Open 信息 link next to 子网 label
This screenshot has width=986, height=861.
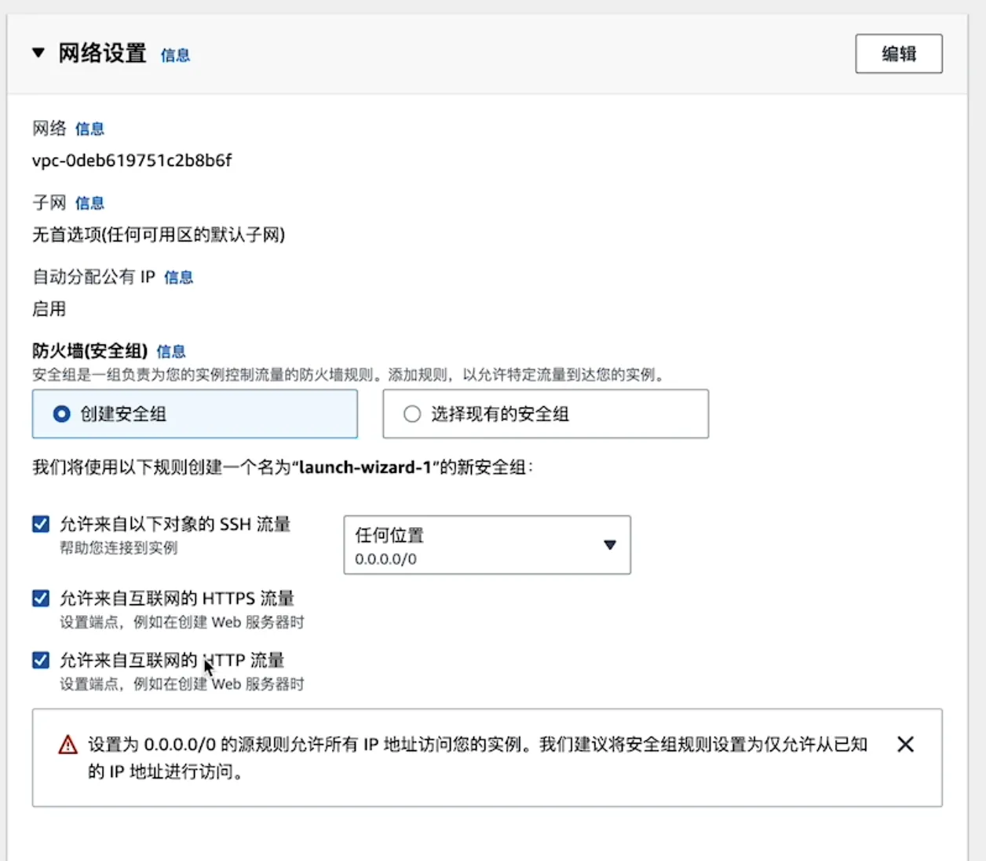pos(89,203)
